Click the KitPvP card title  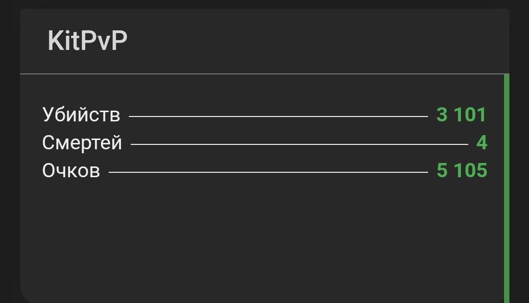click(87, 41)
